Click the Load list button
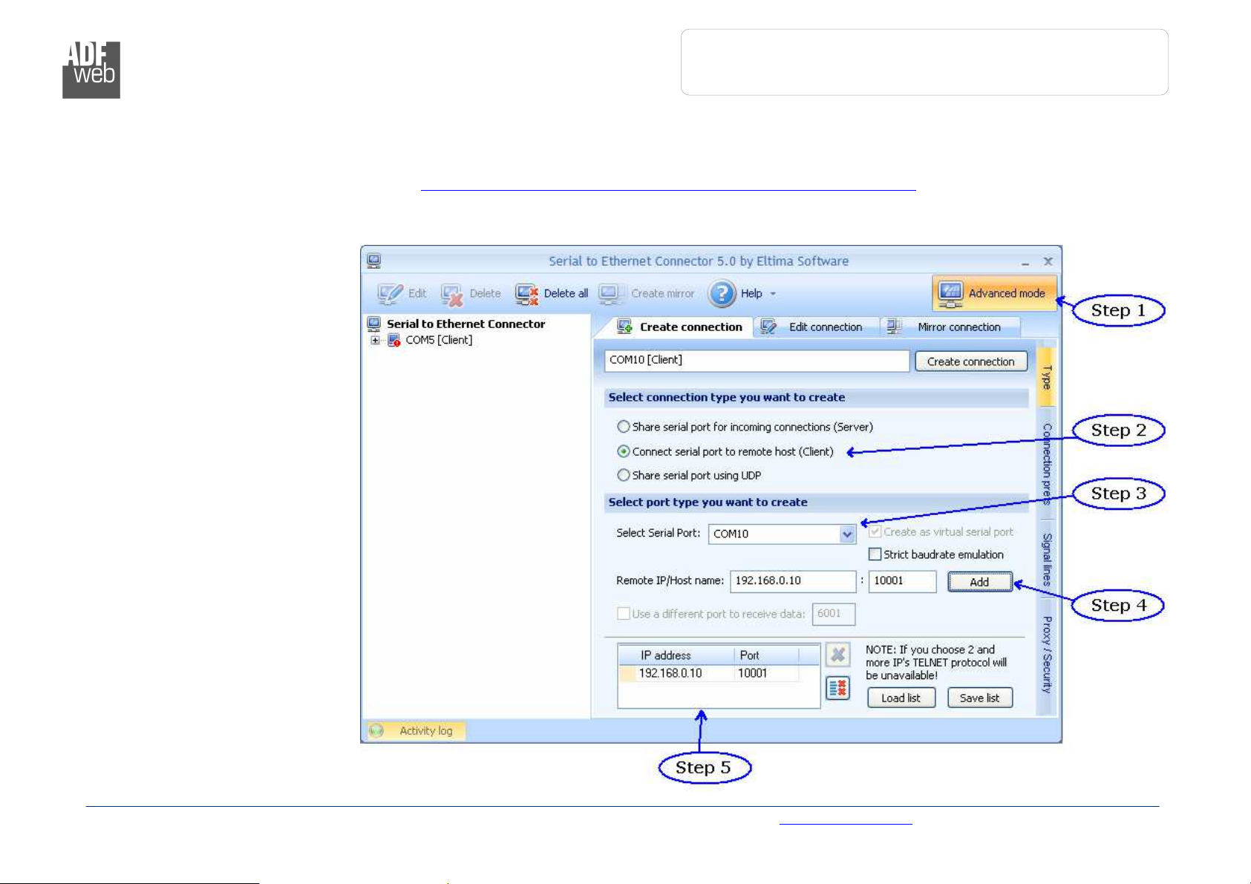 point(901,698)
